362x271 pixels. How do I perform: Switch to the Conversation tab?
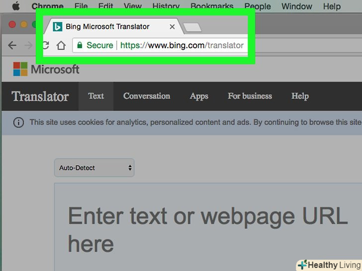(147, 96)
